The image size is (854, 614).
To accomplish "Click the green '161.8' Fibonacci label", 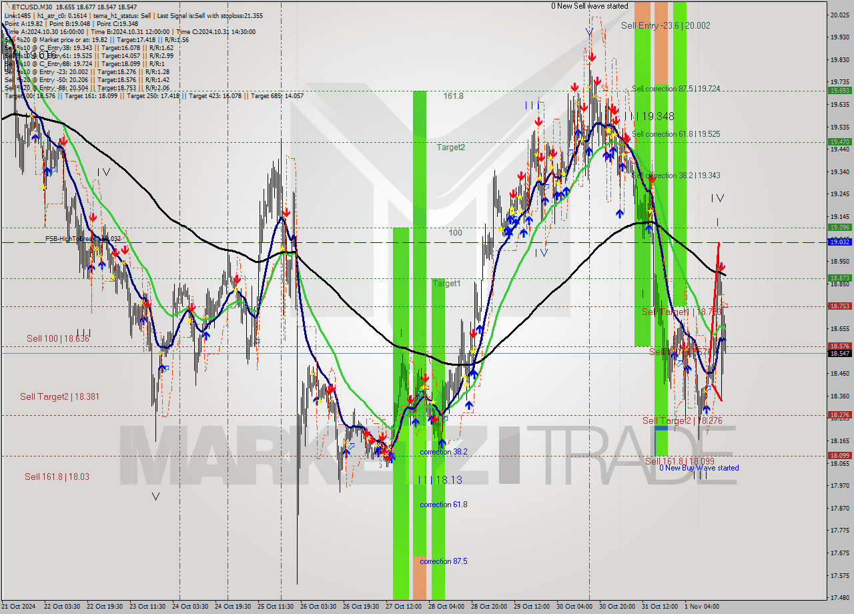I will pos(453,96).
